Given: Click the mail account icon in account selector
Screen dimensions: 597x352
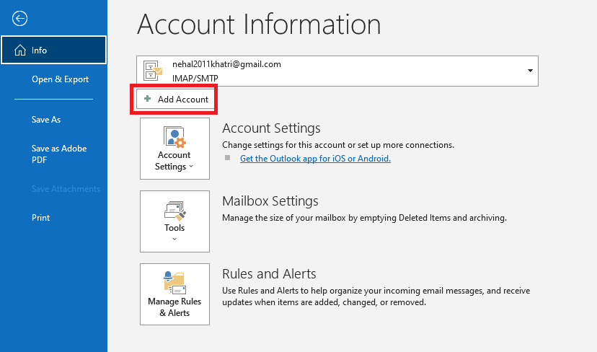Looking at the screenshot, I should click(154, 70).
